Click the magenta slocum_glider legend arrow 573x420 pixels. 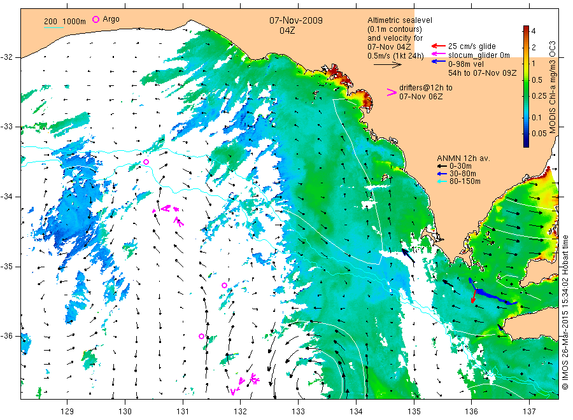click(x=438, y=55)
